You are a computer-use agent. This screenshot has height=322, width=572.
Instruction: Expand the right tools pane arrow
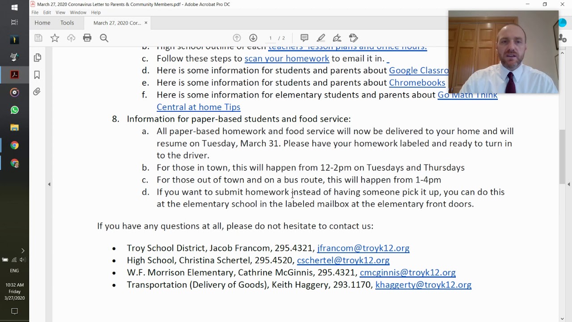pos(569,184)
